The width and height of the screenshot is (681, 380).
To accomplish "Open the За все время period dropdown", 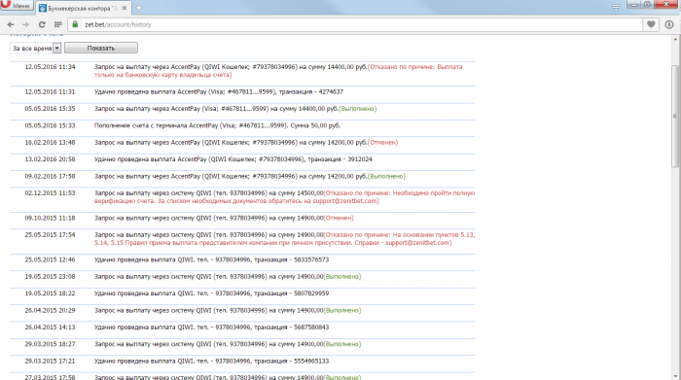I will coord(36,49).
